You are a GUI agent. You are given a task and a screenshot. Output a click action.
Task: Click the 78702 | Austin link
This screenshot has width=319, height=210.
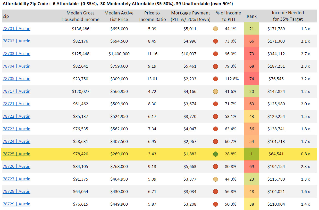pyautogui.click(x=16, y=41)
